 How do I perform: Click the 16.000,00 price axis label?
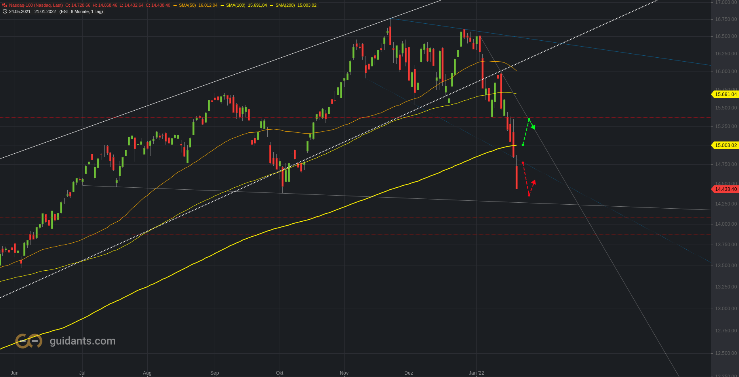(726, 72)
